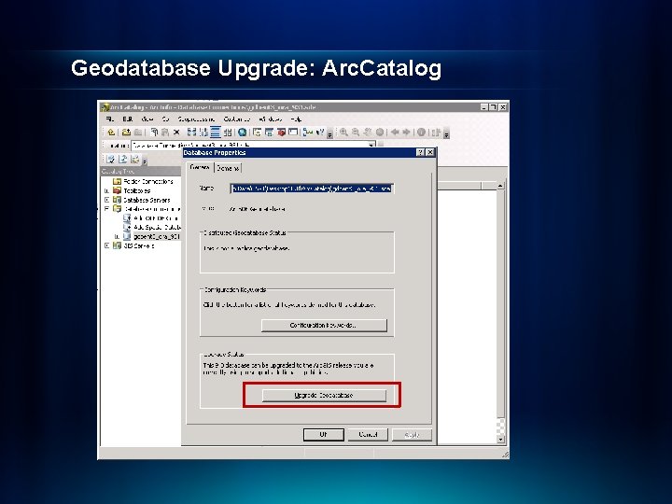Image resolution: width=672 pixels, height=504 pixels.
Task: Open the Windows menu
Action: 270,119
